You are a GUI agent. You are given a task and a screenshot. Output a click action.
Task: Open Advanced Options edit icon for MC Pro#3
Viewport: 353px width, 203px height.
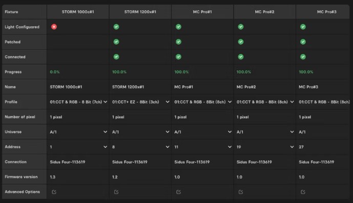tap(303, 192)
